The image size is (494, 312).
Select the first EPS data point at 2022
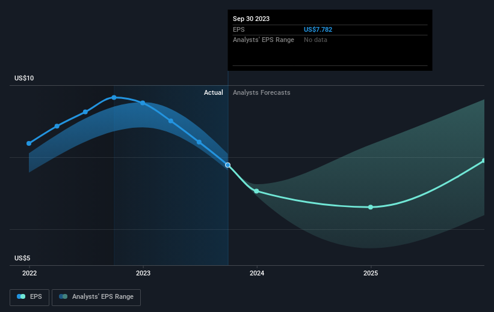(x=29, y=143)
